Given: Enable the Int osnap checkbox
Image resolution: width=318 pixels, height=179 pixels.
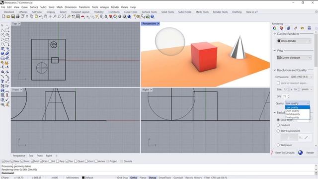Looking at the screenshot, I should tap(50, 161).
